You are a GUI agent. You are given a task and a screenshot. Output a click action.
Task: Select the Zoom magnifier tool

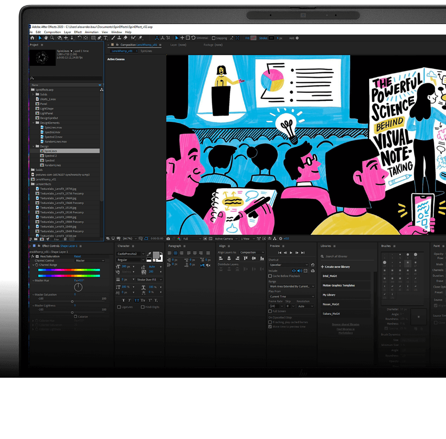[52, 38]
